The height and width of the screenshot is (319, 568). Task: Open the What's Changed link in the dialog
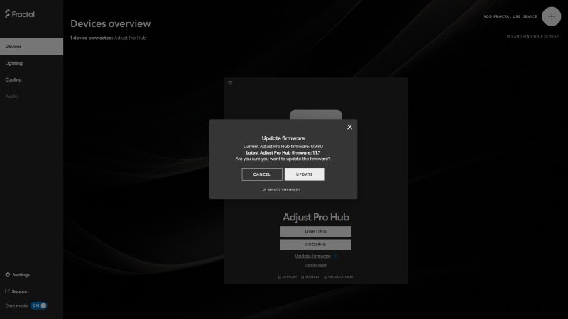[281, 189]
